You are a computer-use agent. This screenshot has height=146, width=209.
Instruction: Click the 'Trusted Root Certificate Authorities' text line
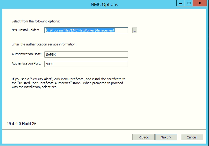(x=67, y=83)
